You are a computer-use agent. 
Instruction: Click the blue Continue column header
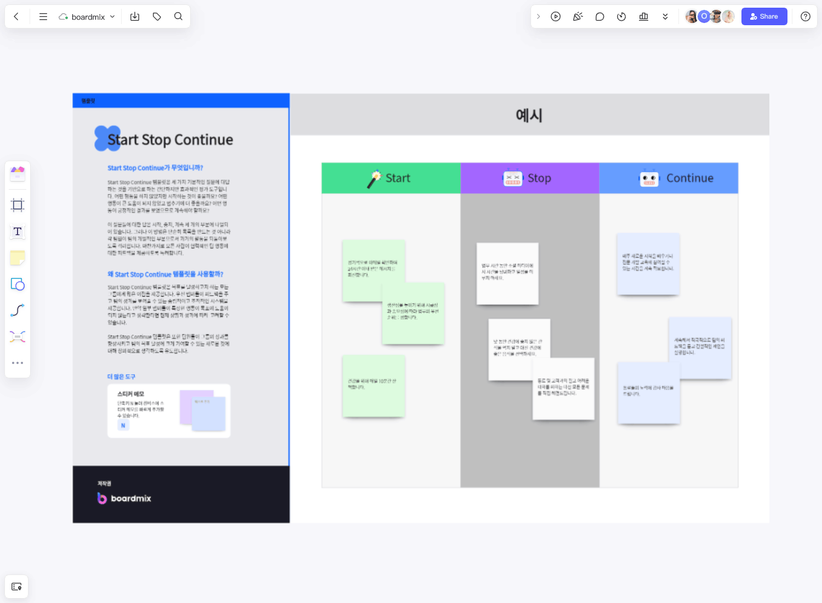click(669, 178)
